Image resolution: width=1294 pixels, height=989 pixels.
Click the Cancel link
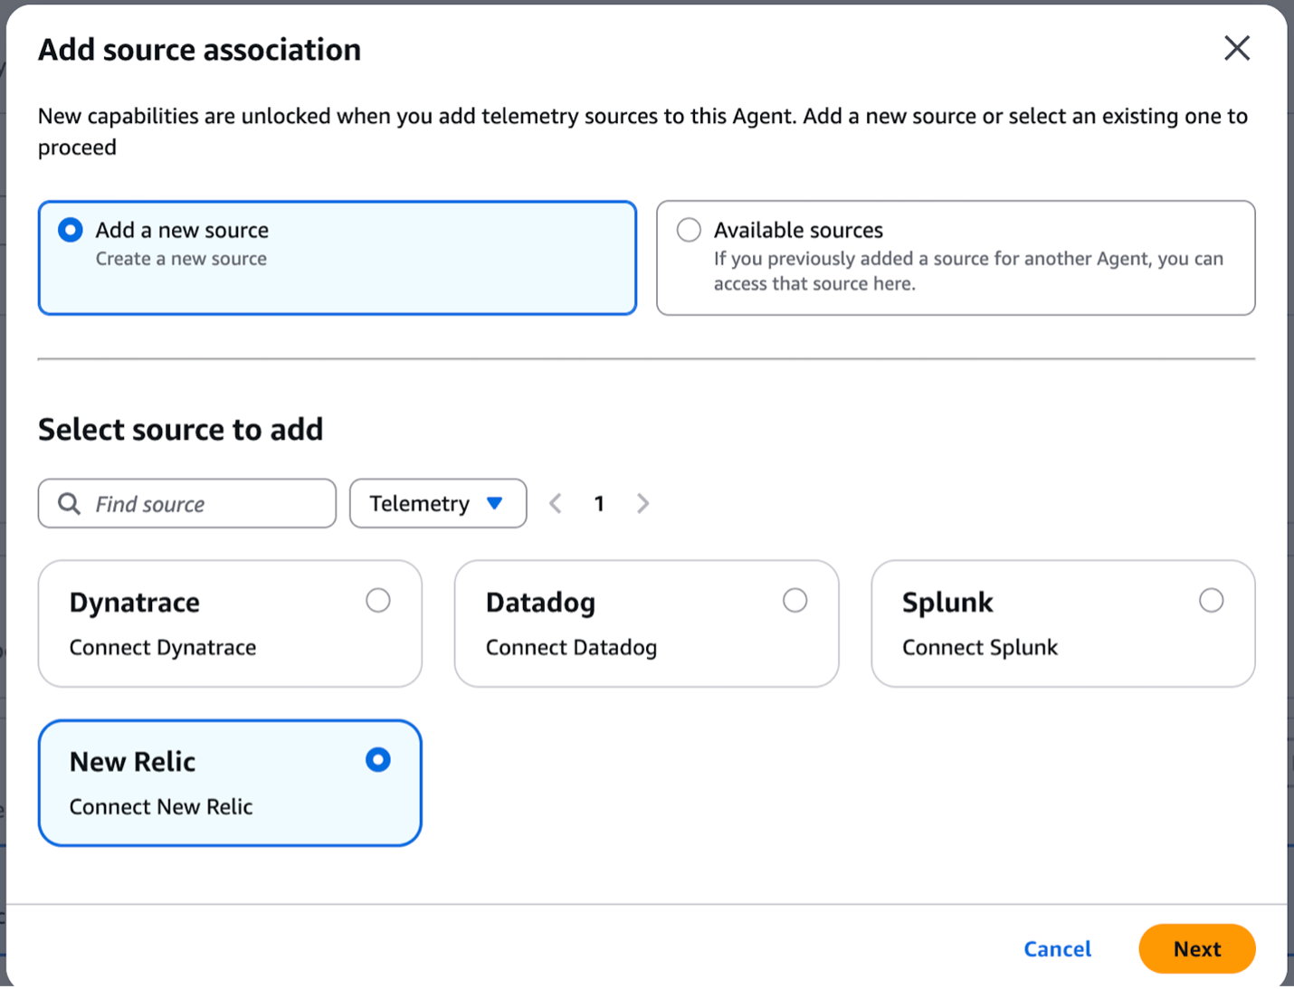point(1057,948)
